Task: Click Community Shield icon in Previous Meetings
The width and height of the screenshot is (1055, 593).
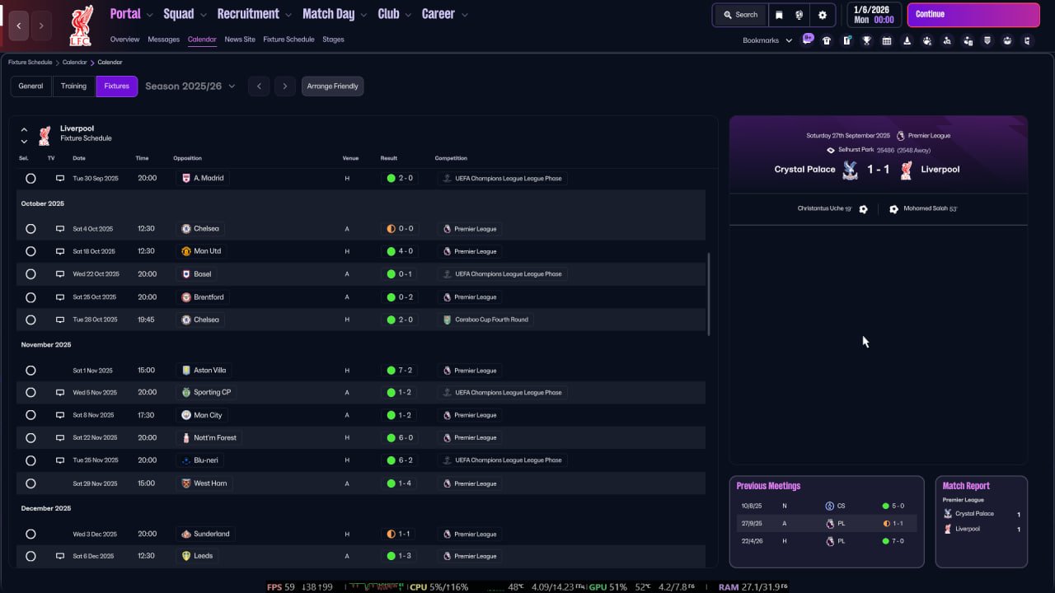Action: [829, 506]
